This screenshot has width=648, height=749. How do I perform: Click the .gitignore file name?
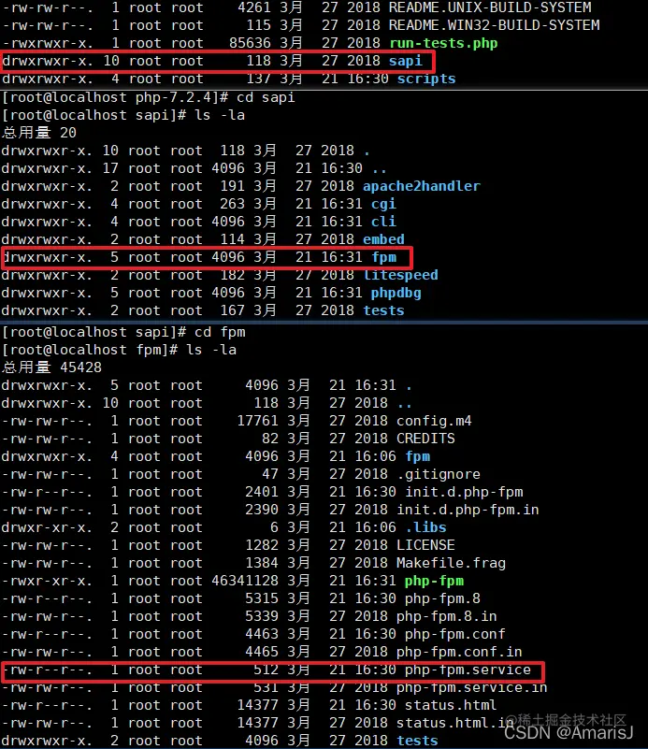[439, 474]
